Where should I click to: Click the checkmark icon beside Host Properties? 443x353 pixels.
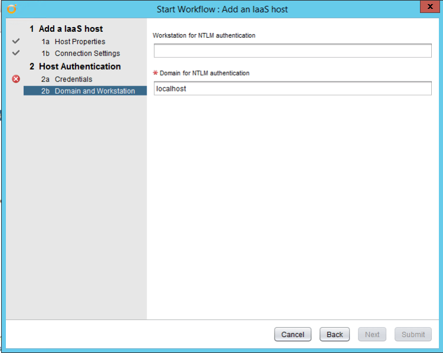pyautogui.click(x=16, y=42)
